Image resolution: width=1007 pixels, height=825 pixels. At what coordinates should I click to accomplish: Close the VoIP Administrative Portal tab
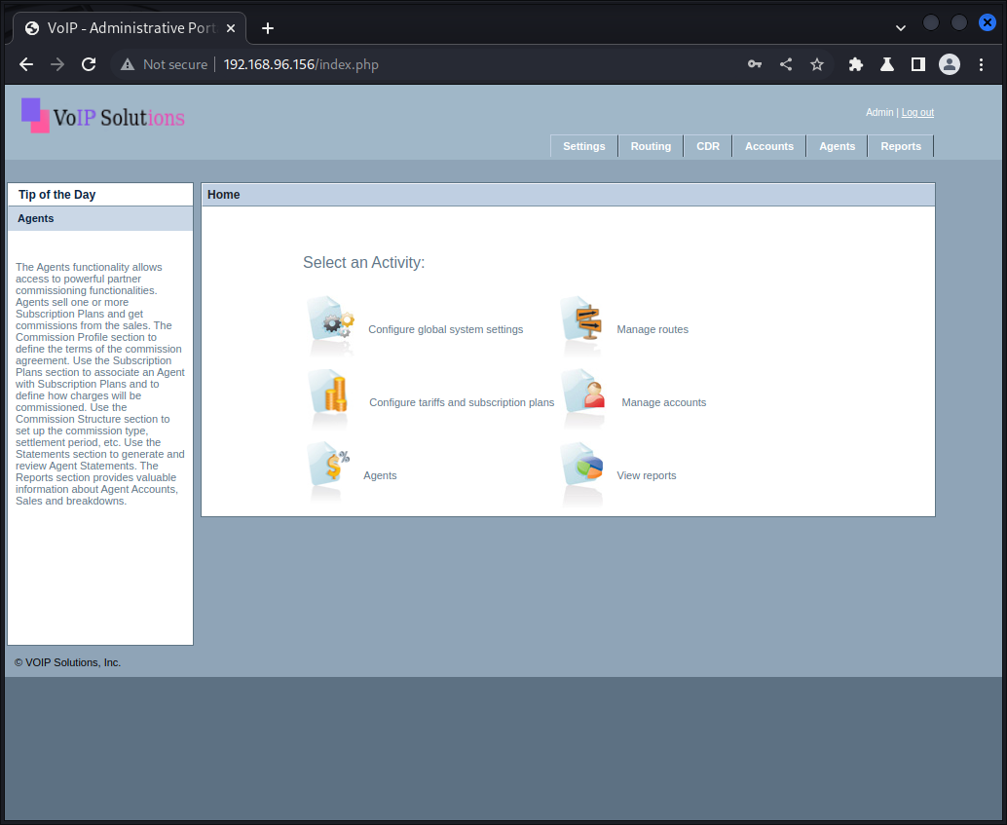click(231, 28)
